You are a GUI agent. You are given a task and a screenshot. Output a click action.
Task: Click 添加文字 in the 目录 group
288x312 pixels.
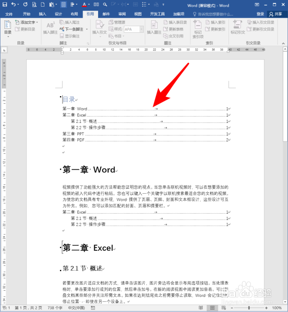[26, 22]
